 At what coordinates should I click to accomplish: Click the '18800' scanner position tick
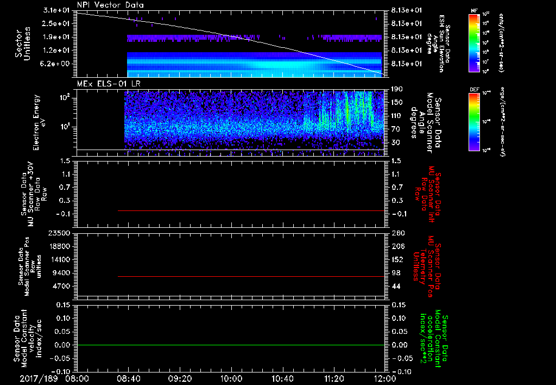tap(59, 246)
